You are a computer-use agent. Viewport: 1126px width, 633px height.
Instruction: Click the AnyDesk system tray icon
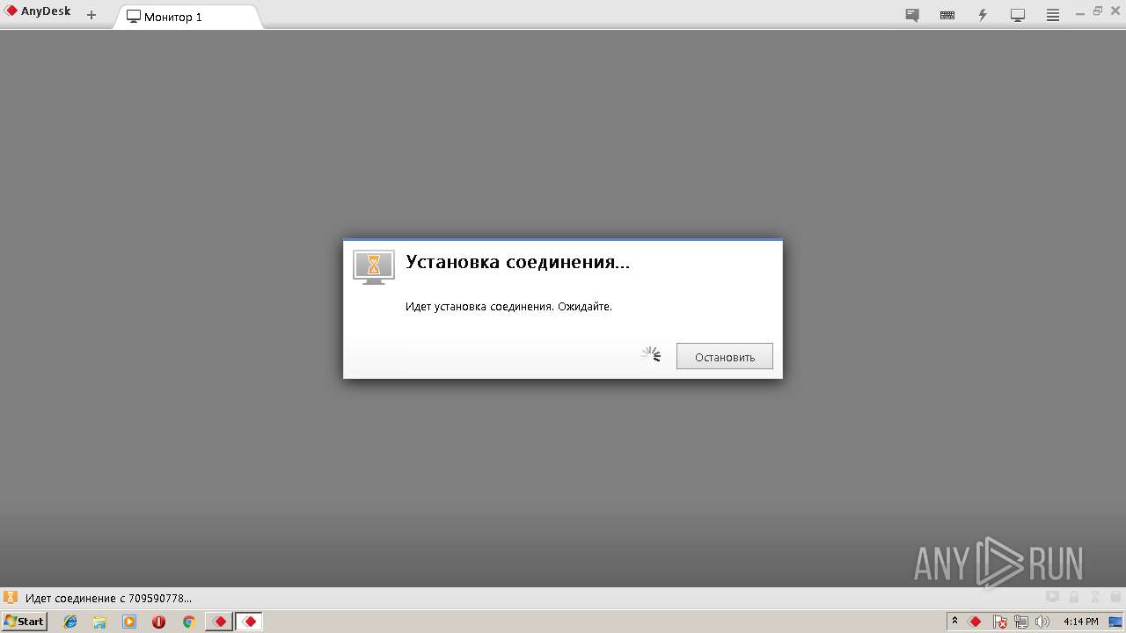[x=975, y=622]
